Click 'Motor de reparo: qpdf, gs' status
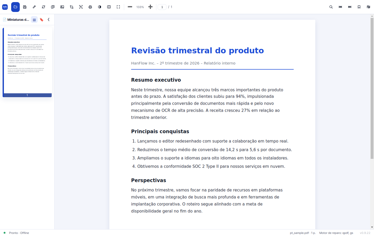374x236 pixels. [336, 233]
